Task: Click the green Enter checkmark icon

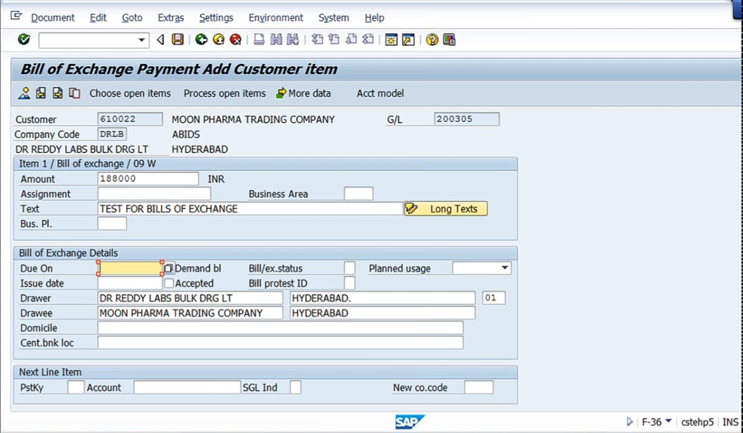Action: click(24, 40)
